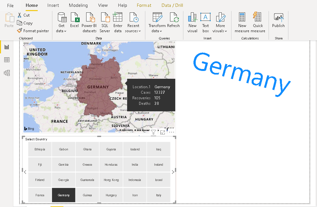Select Indonesia in country slicer
Image resolution: width=317 pixels, height=207 pixels.
coord(135,180)
